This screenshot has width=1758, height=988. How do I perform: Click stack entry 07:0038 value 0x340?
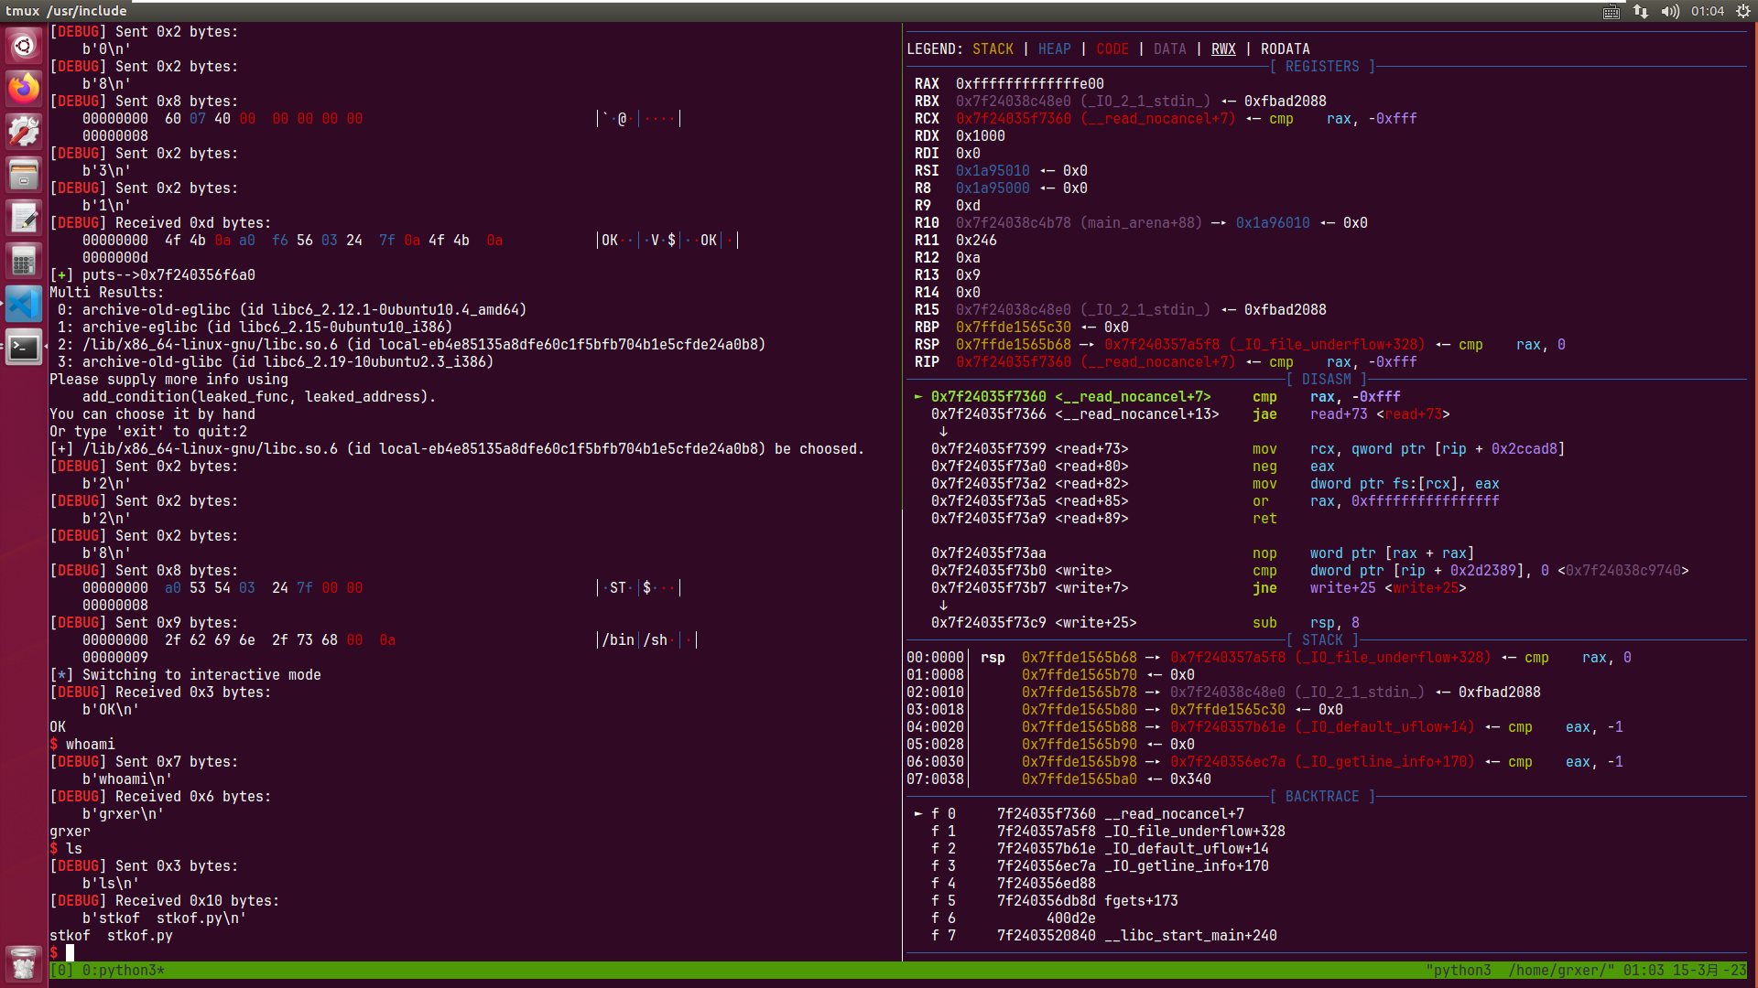pos(1190,779)
